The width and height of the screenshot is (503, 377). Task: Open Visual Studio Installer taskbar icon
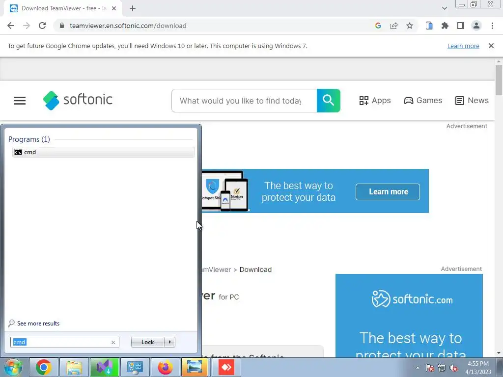[105, 367]
